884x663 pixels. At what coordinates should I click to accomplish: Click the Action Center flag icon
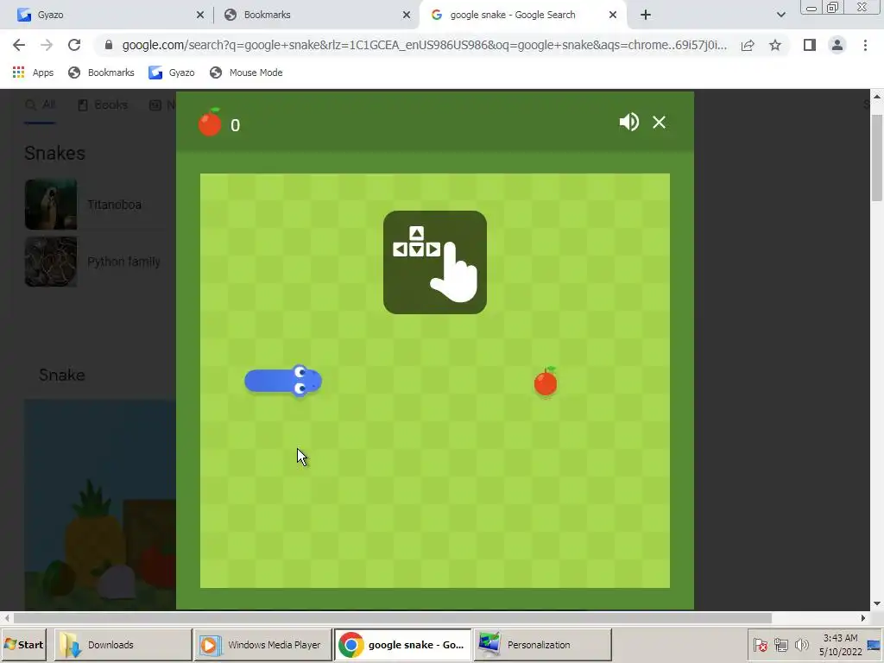tap(760, 644)
